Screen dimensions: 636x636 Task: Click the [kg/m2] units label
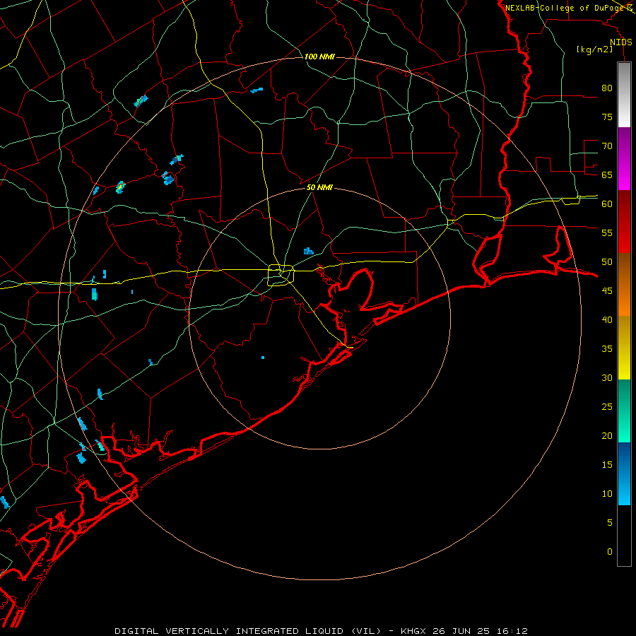pyautogui.click(x=594, y=49)
